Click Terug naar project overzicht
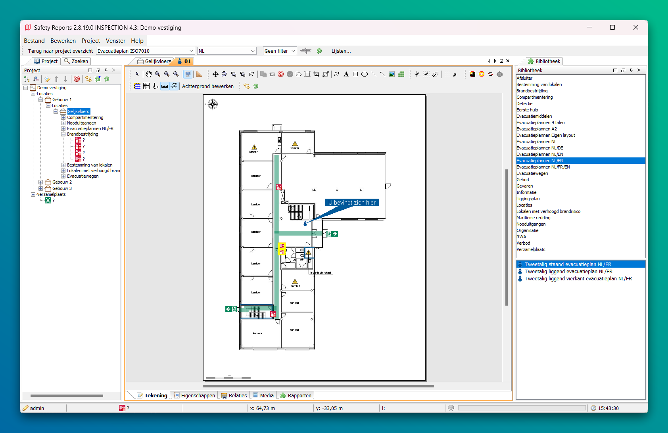Image resolution: width=668 pixels, height=433 pixels. (x=60, y=51)
